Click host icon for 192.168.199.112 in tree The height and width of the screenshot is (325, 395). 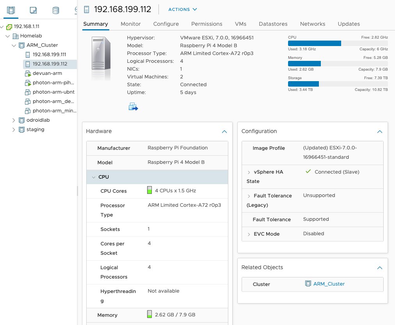click(x=28, y=64)
